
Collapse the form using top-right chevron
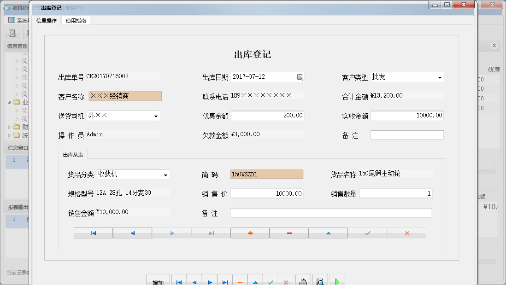[494, 46]
